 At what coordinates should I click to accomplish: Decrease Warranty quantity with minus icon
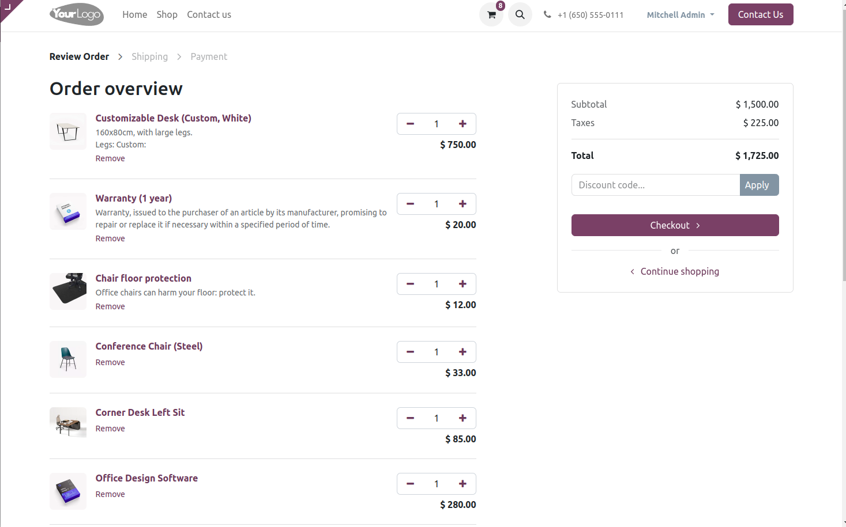[410, 204]
